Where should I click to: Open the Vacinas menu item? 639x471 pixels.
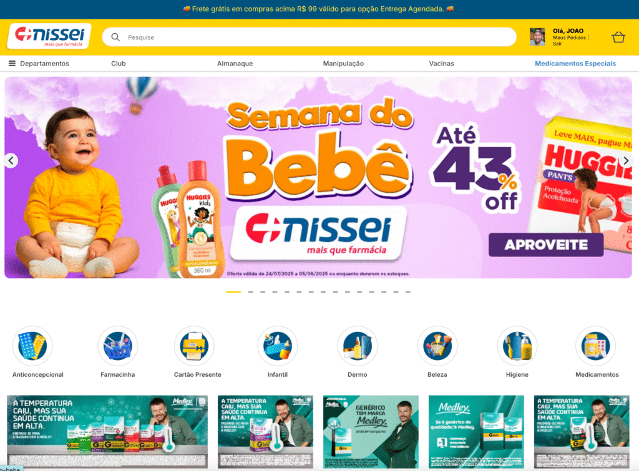tap(441, 63)
